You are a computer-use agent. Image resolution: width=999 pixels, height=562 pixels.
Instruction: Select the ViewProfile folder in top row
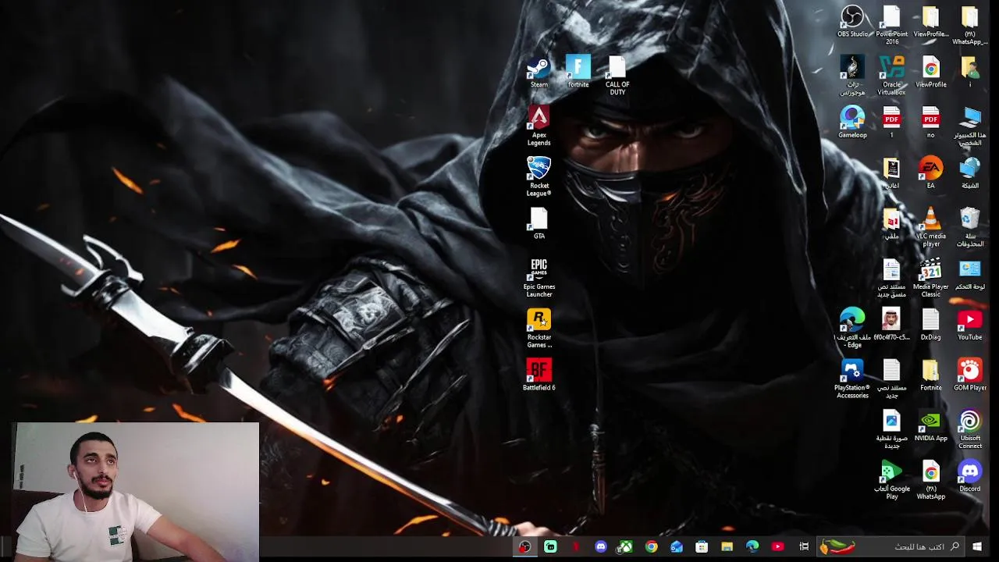(x=930, y=22)
